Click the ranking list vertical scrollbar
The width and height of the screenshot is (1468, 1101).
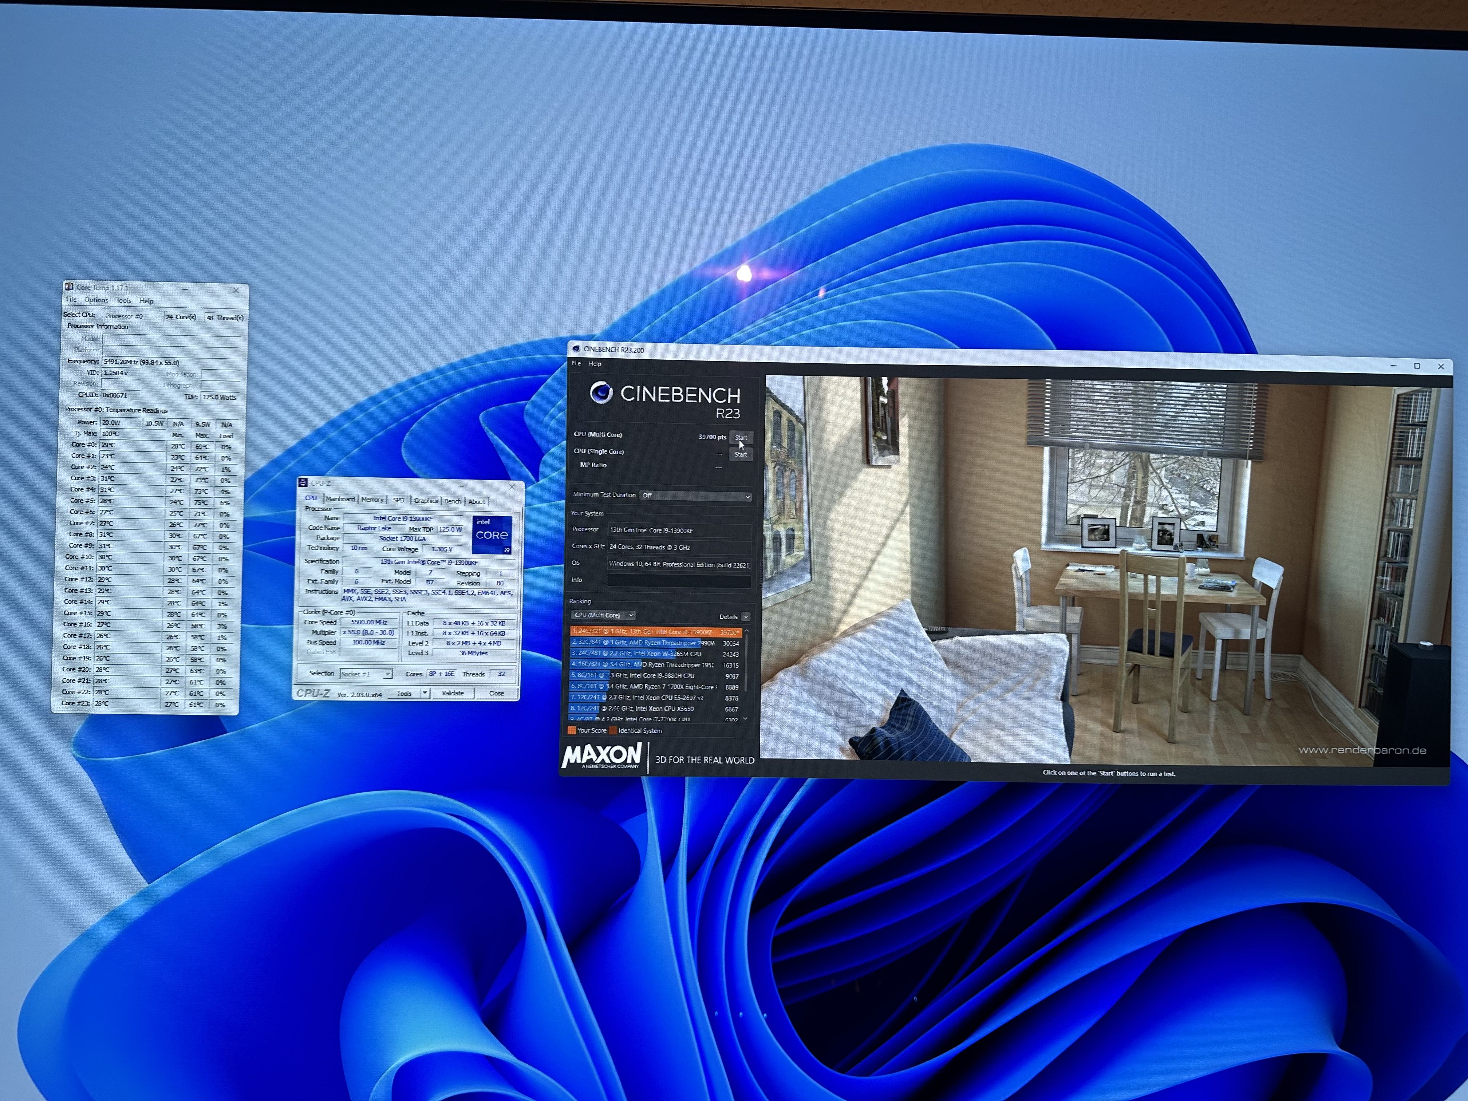point(746,664)
